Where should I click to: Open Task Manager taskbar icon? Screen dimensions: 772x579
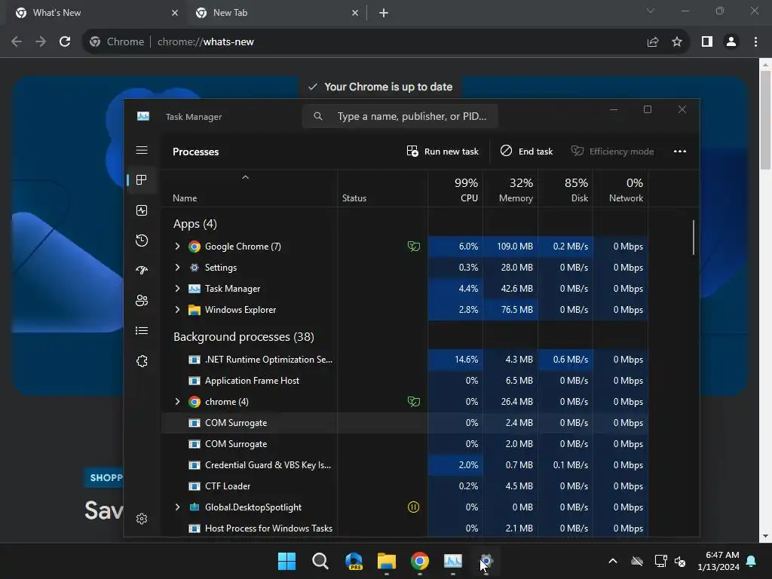pos(453,561)
